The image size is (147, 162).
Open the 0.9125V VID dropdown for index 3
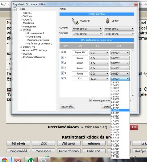[x=120, y=68]
